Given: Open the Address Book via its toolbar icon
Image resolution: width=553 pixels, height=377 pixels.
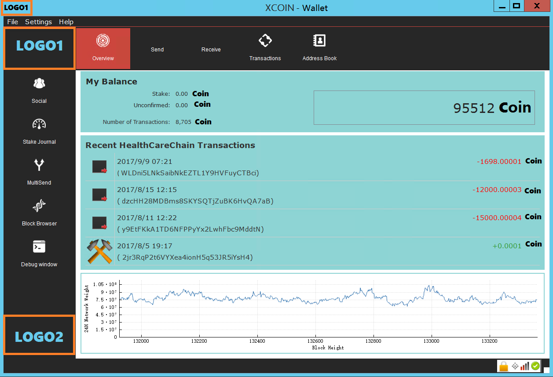Looking at the screenshot, I should pos(319,41).
